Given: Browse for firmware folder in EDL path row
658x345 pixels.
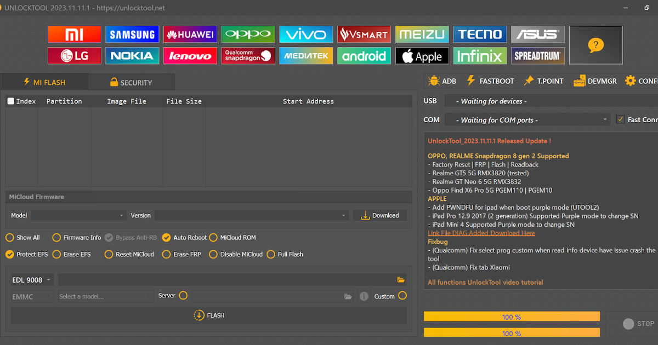Looking at the screenshot, I should 401,280.
